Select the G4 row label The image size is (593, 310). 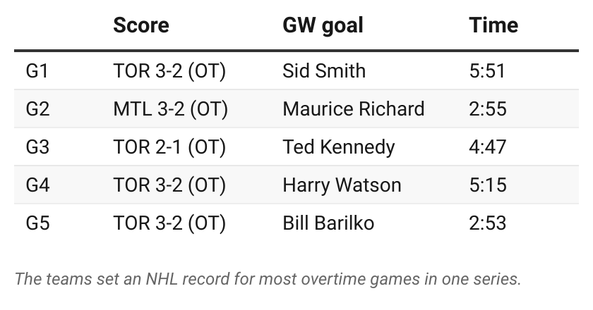(37, 185)
